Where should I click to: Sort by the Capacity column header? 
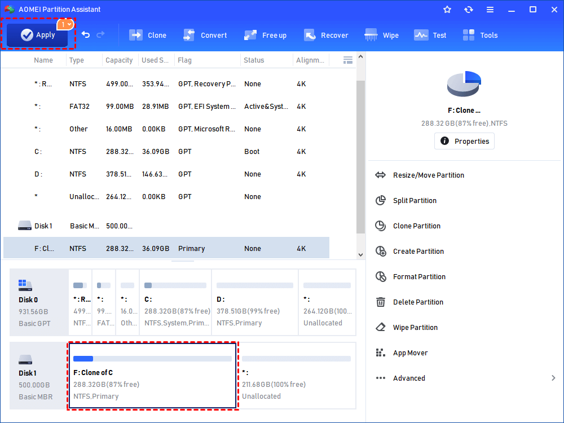[119, 60]
